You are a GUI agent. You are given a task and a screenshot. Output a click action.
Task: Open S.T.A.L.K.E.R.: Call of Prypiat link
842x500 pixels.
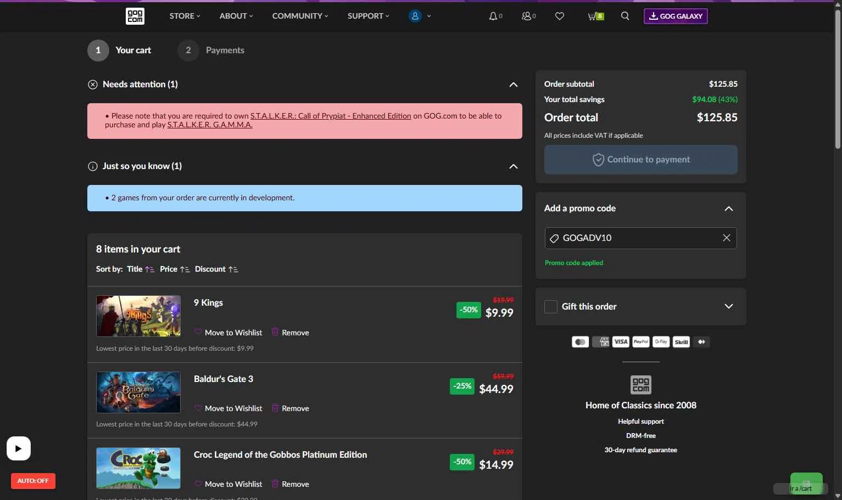pyautogui.click(x=331, y=116)
